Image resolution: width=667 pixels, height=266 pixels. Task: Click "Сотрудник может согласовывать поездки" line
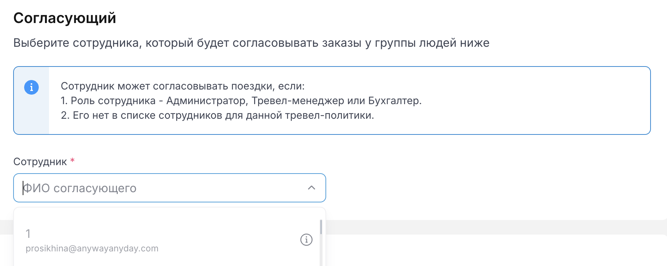point(182,86)
